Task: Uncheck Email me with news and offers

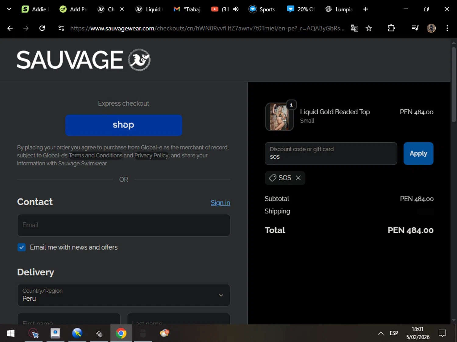Action: pos(22,247)
